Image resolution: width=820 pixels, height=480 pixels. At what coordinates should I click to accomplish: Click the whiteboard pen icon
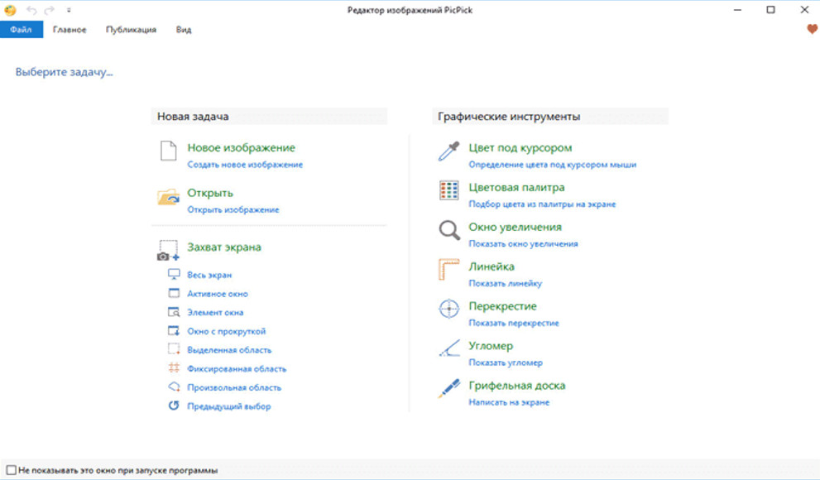(448, 388)
